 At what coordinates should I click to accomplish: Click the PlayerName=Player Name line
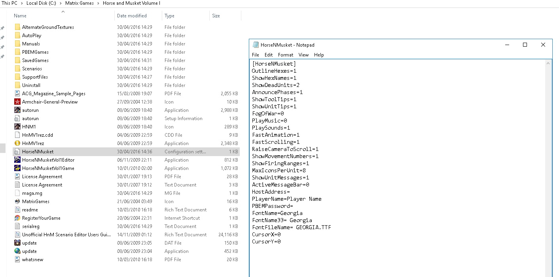286,199
